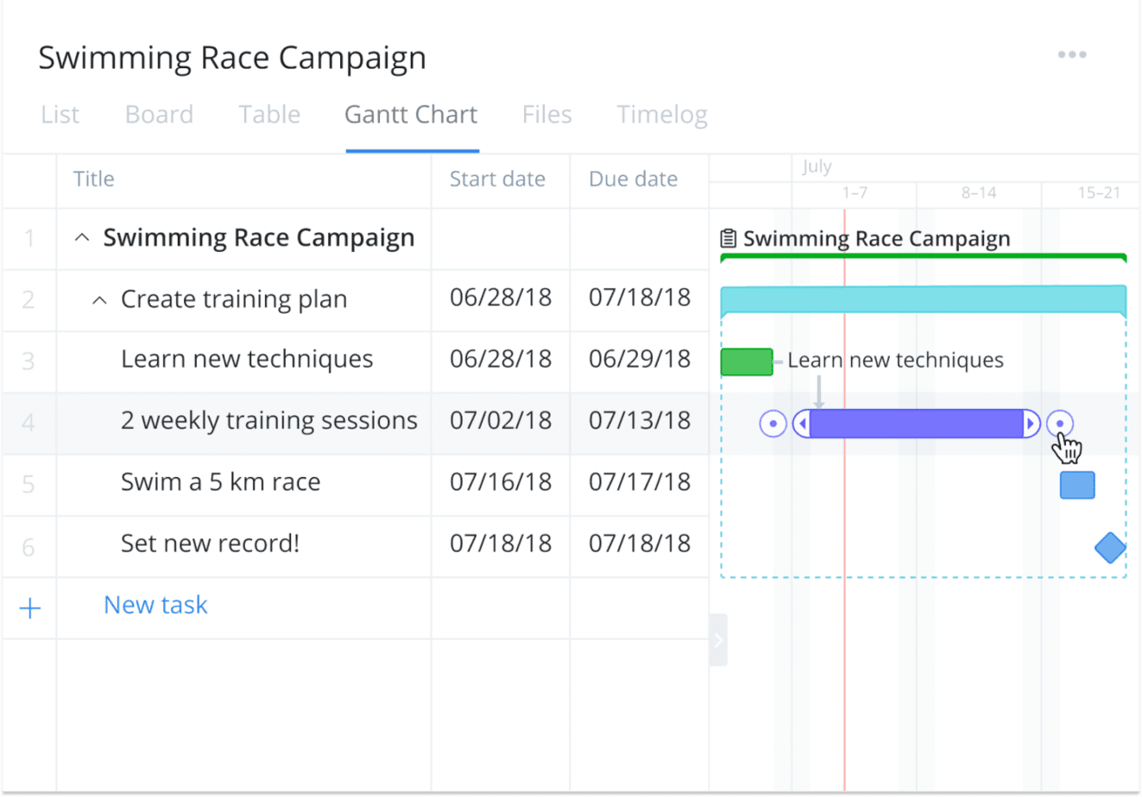Screen dimensions: 1142x797
Task: Select the Create training plan title text
Action: [x=234, y=299]
